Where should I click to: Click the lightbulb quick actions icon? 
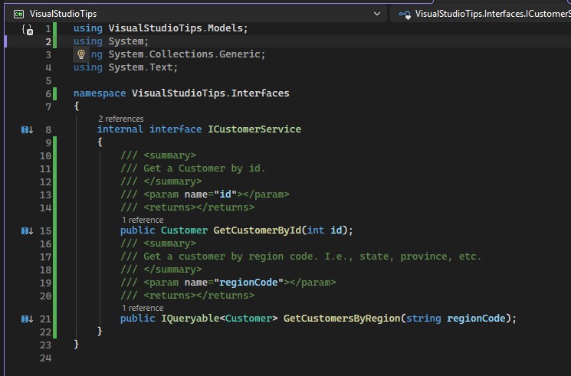coord(80,54)
